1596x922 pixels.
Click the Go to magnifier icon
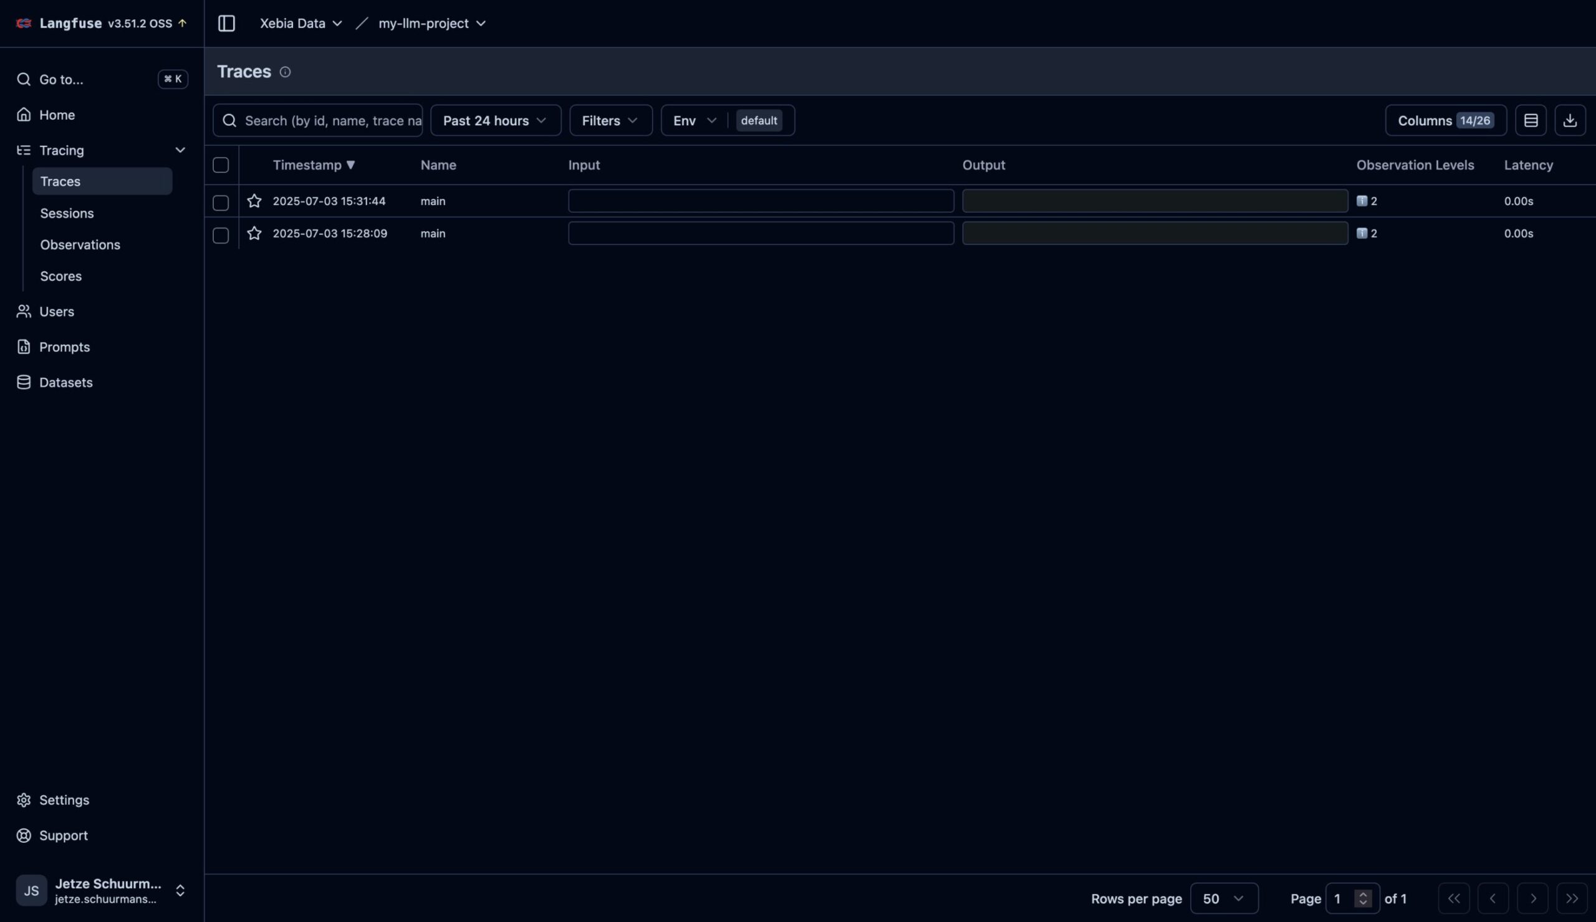pyautogui.click(x=24, y=79)
